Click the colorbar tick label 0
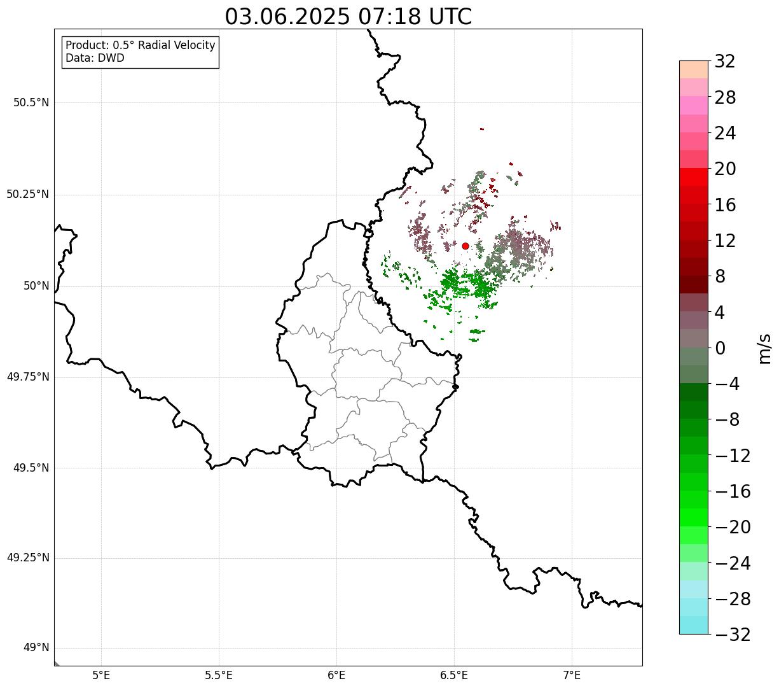This screenshot has height=688, width=779. point(720,348)
